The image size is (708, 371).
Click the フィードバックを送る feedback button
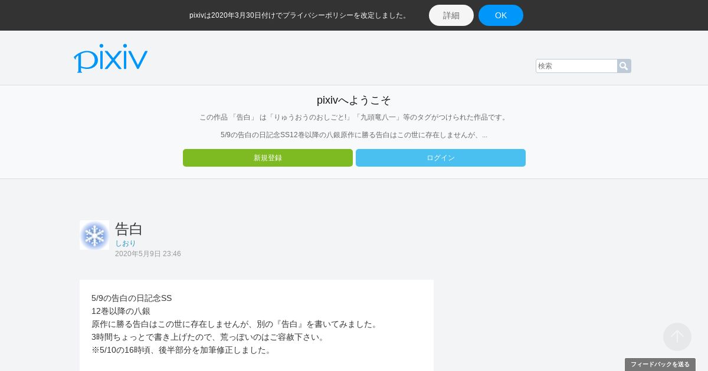[x=660, y=365]
